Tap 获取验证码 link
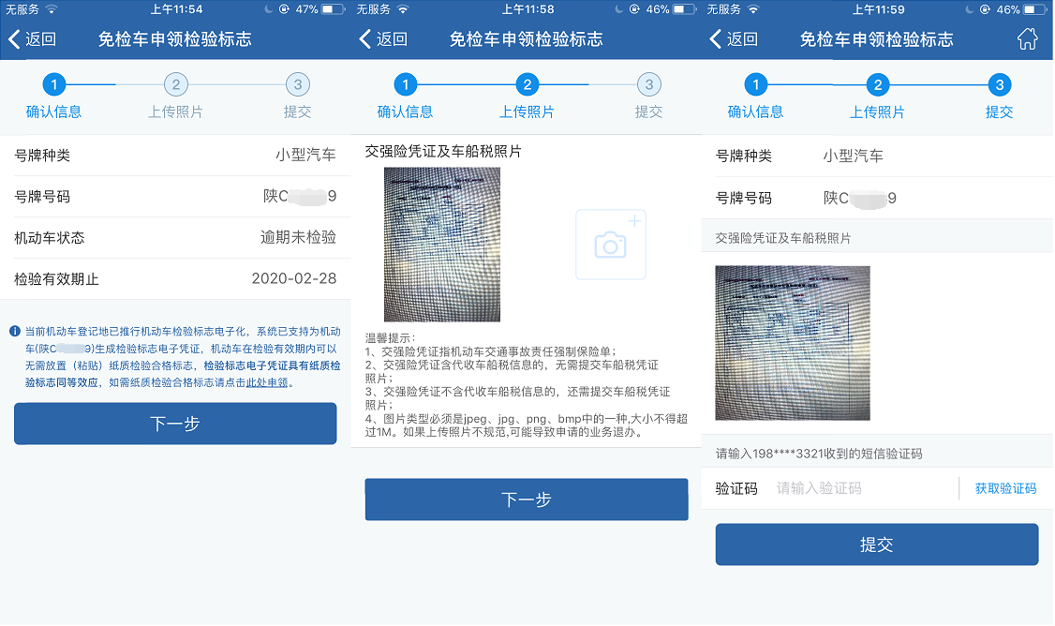 click(1005, 488)
